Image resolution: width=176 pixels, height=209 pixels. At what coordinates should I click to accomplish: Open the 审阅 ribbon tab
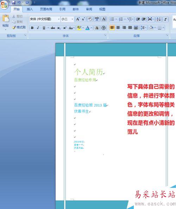[89, 9]
